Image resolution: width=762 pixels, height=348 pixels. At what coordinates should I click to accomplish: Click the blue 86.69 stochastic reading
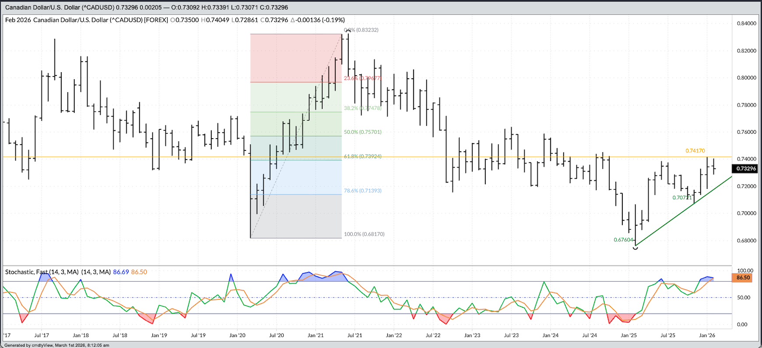[121, 272]
